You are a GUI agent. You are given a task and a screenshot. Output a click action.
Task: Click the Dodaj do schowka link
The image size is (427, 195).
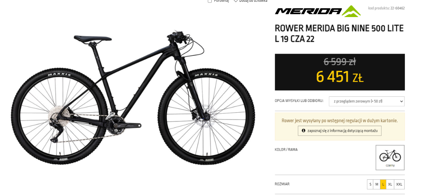(x=253, y=1)
